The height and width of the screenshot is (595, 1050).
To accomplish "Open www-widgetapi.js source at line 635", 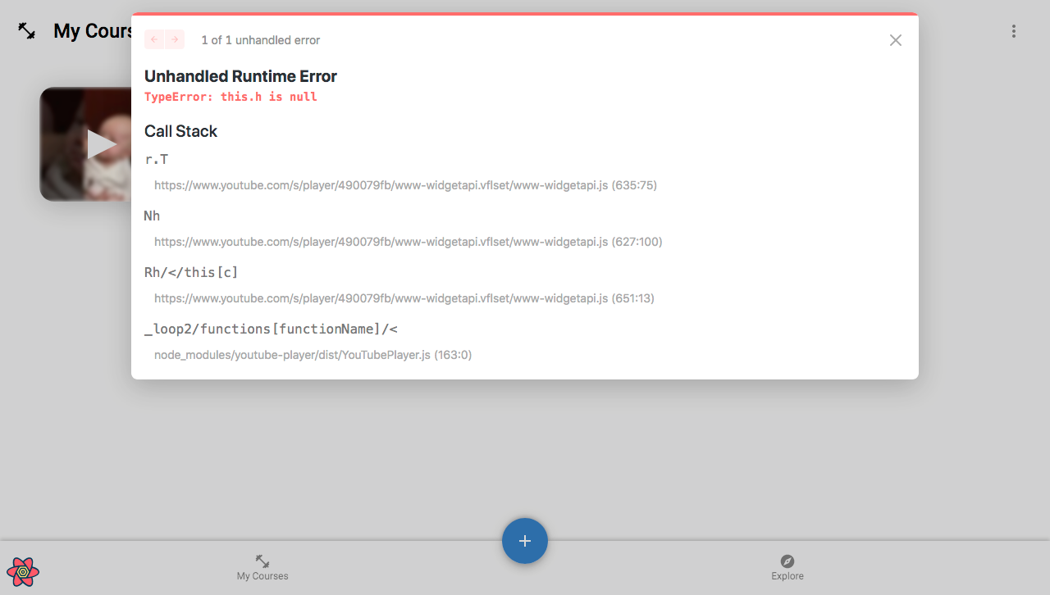I will [405, 185].
